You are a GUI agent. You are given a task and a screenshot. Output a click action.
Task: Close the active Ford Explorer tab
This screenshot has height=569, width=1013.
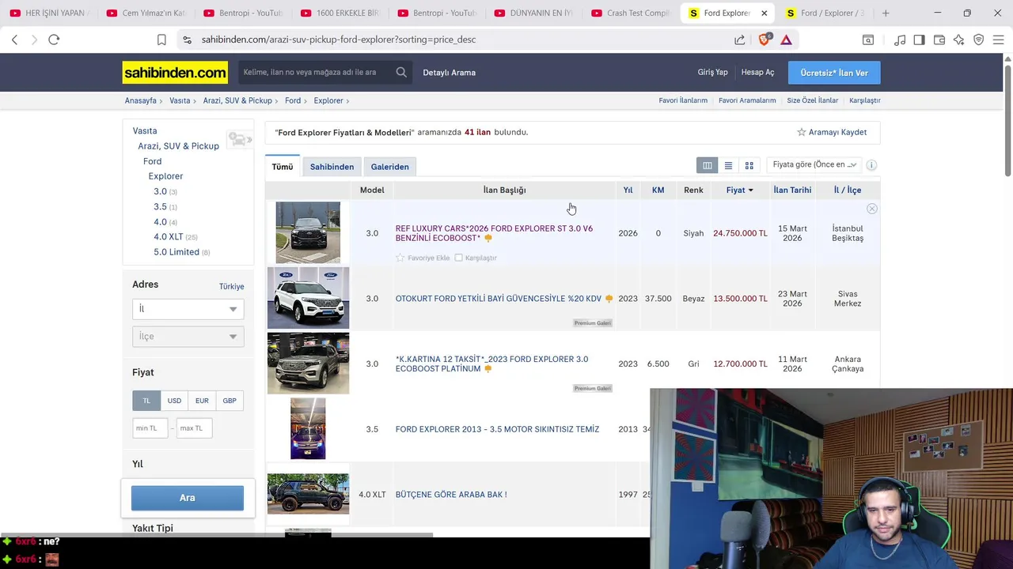(x=764, y=13)
